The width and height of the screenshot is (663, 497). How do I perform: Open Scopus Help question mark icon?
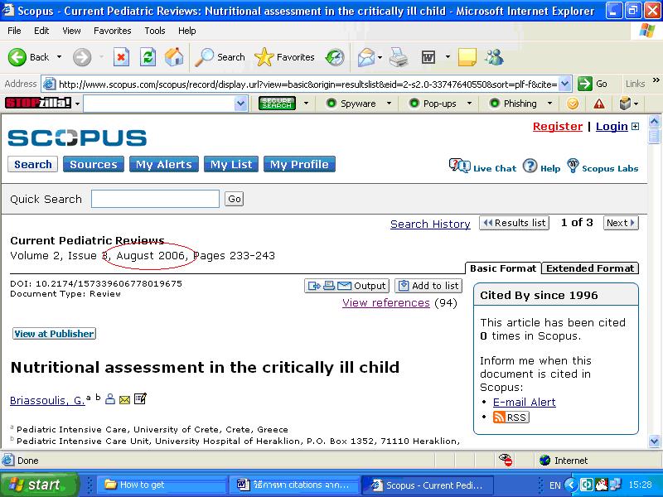(x=541, y=166)
